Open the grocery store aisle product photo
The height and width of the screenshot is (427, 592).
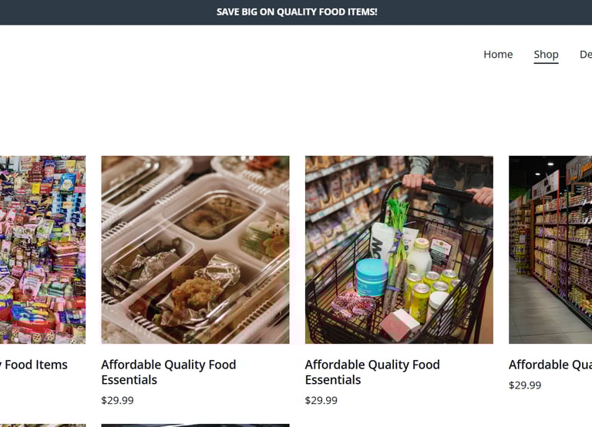550,250
